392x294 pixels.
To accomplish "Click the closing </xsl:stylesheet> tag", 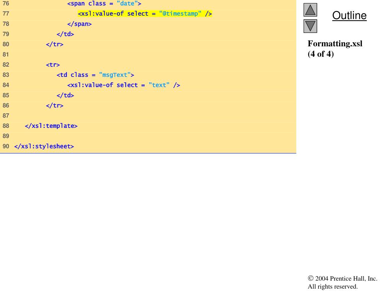I will click(44, 146).
